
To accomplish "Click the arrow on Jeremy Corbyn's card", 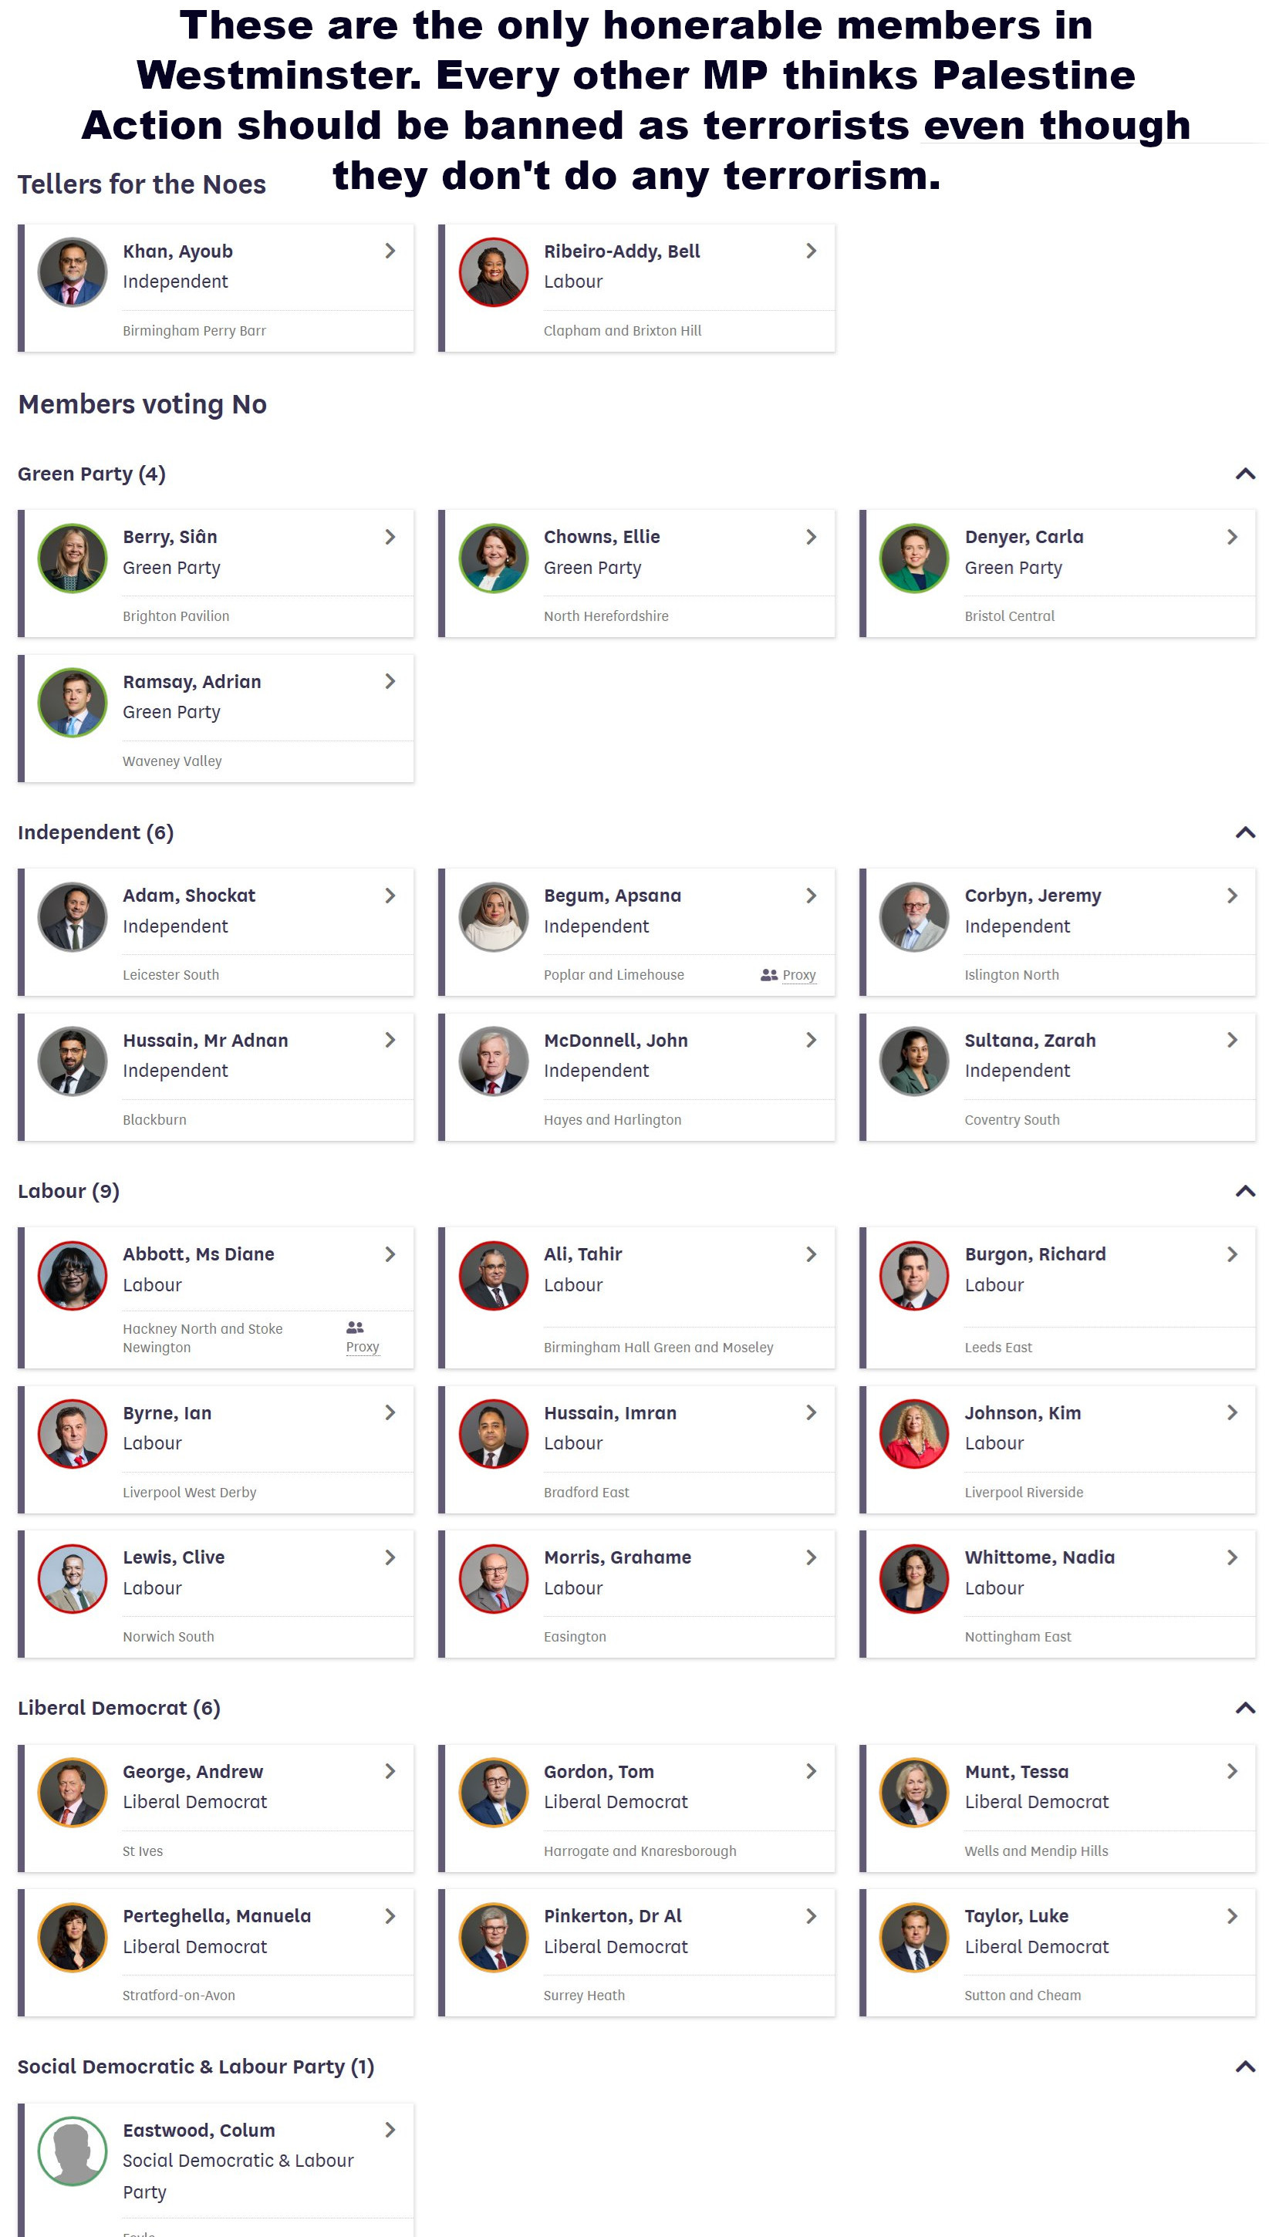I will 1231,896.
